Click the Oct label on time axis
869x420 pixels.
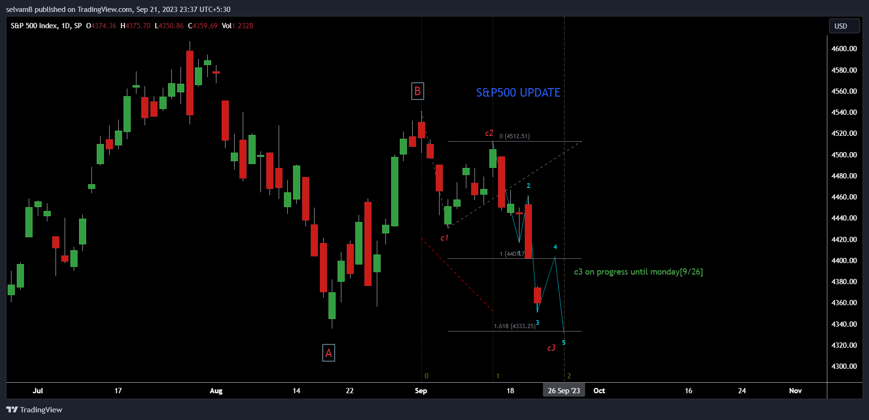(599, 391)
